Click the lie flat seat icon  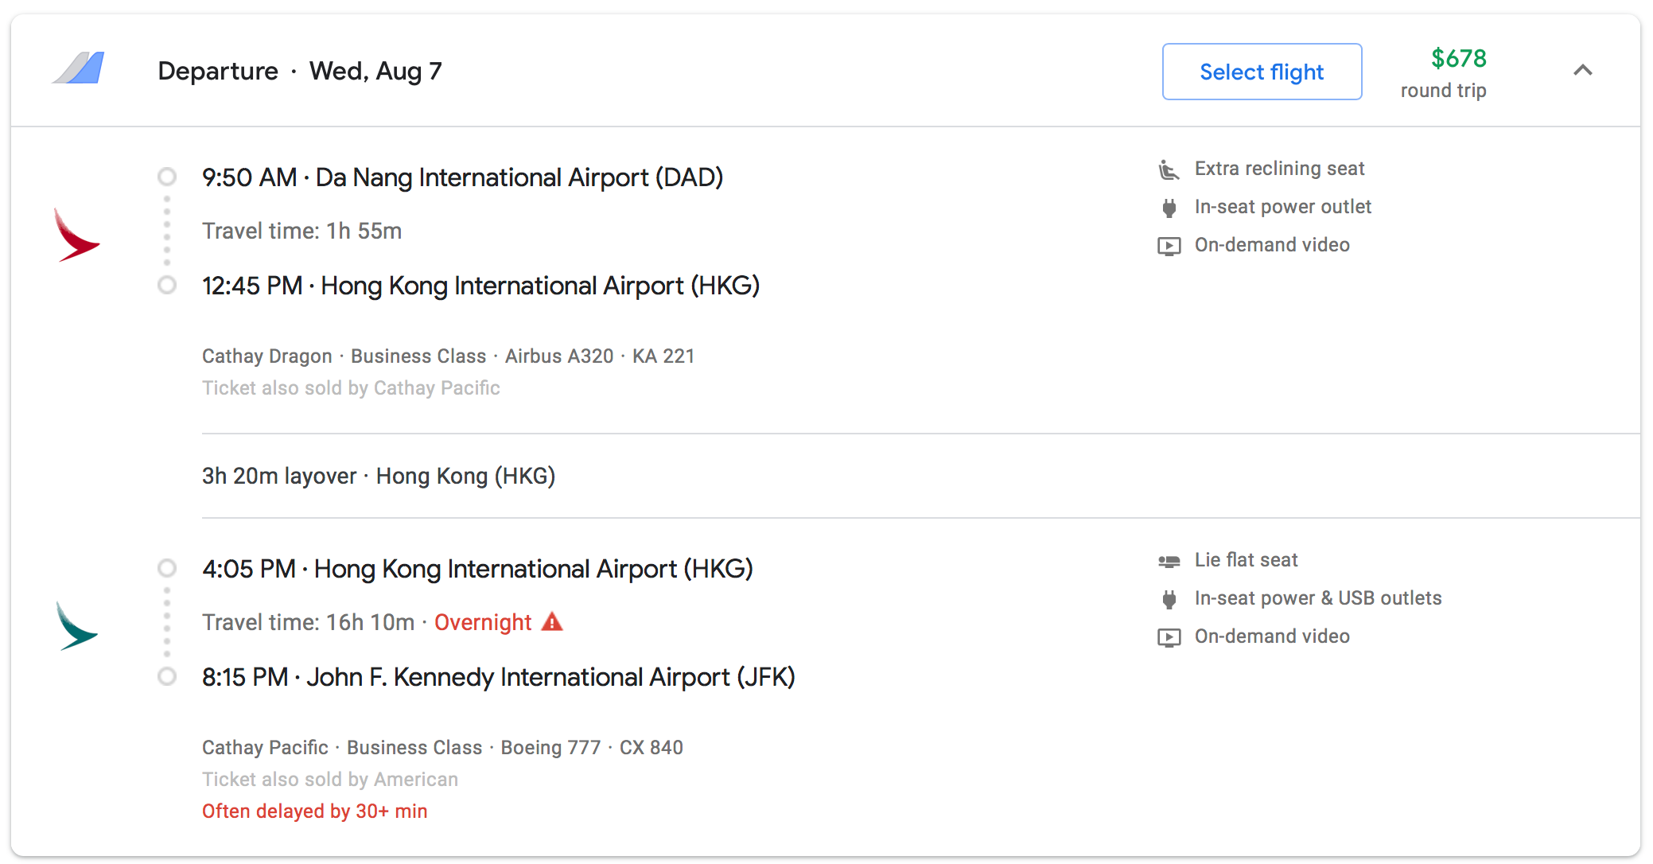pyautogui.click(x=1169, y=561)
